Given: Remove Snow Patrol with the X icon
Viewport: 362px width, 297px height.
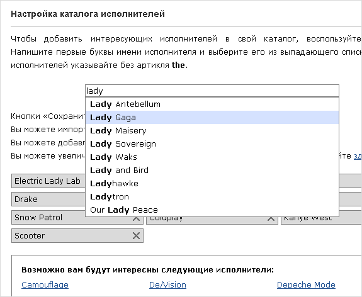Looking at the screenshot, I should click(136, 218).
